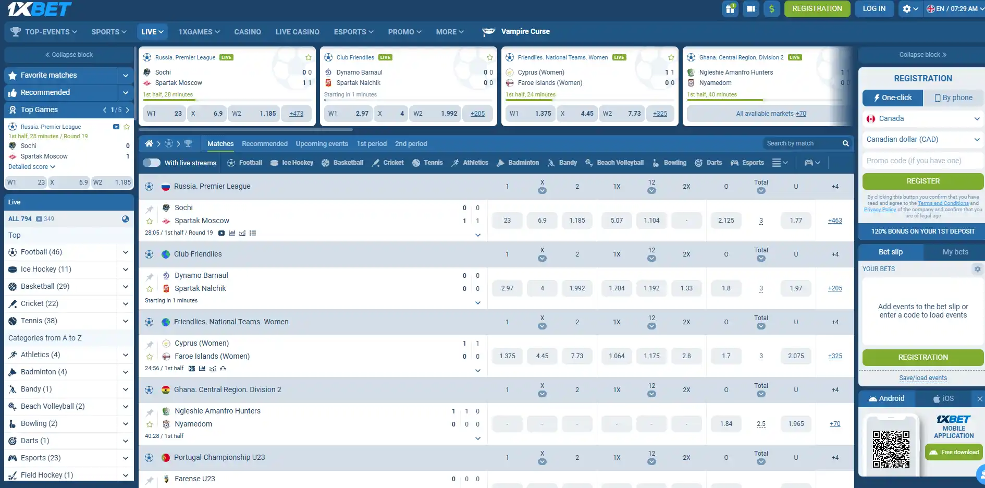Open the Save/load events link
The width and height of the screenshot is (985, 488).
coord(923,378)
